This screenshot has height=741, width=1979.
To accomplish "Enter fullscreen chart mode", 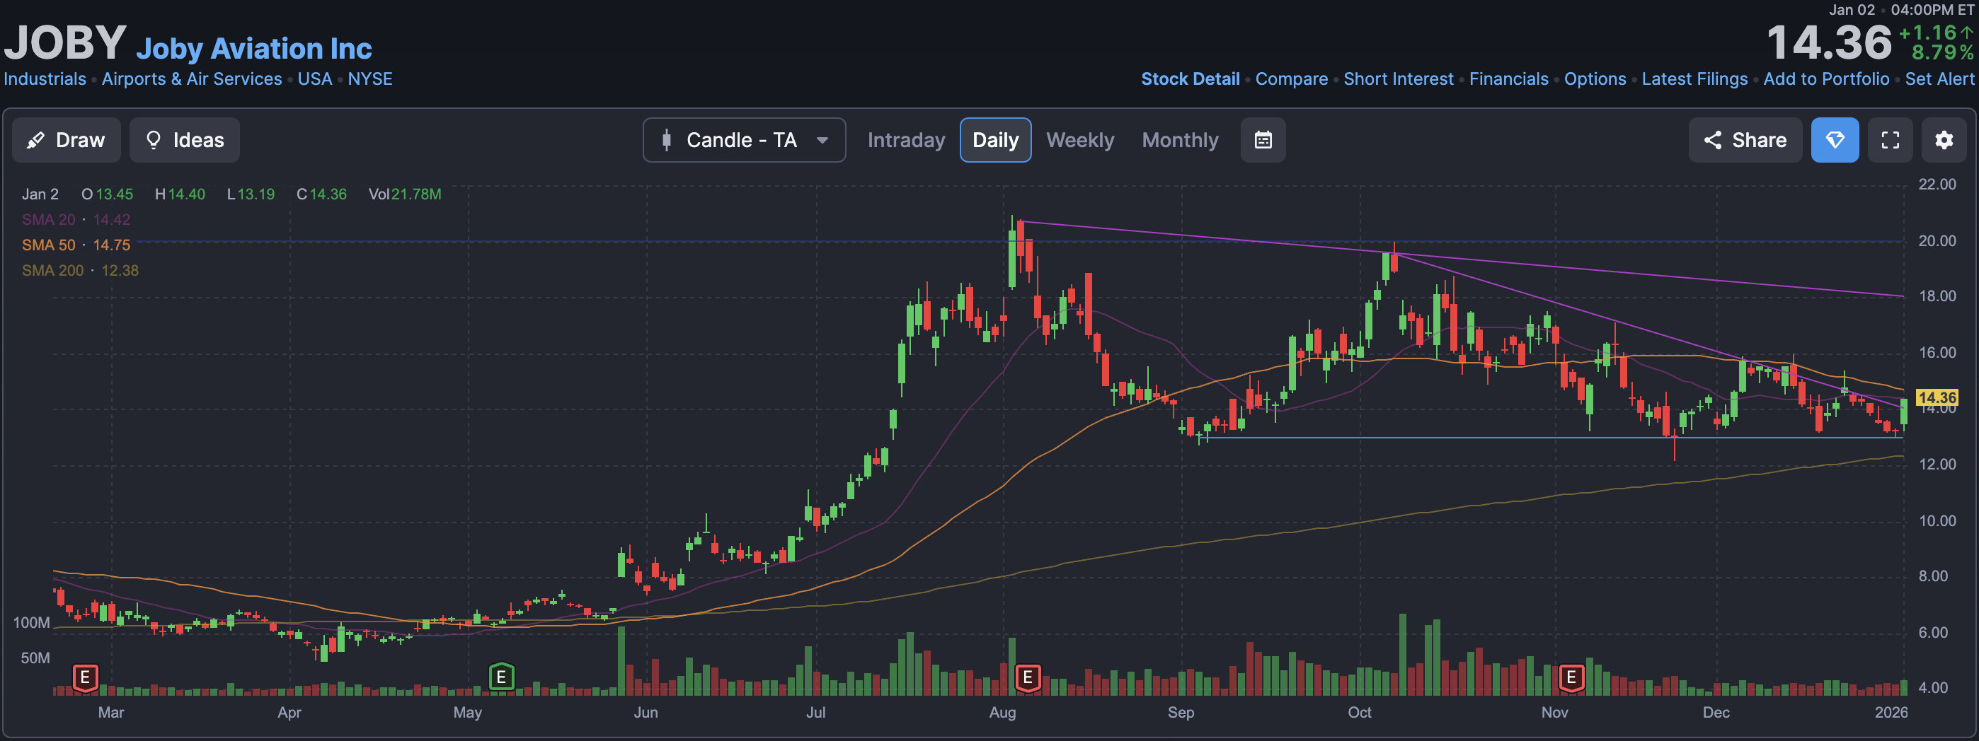I will click(x=1890, y=139).
